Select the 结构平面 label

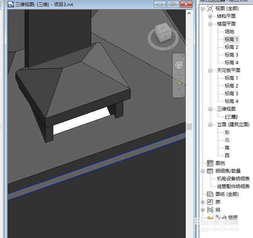pos(226,16)
